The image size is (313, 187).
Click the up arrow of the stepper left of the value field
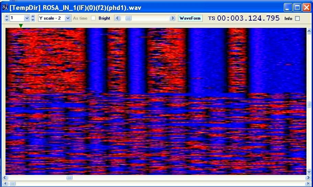7,16
